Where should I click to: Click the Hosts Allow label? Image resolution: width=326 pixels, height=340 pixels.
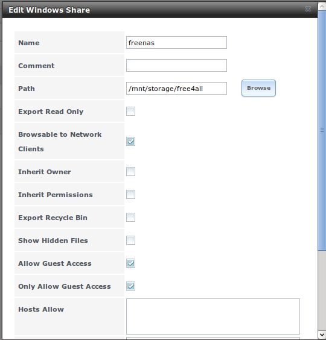(41, 309)
